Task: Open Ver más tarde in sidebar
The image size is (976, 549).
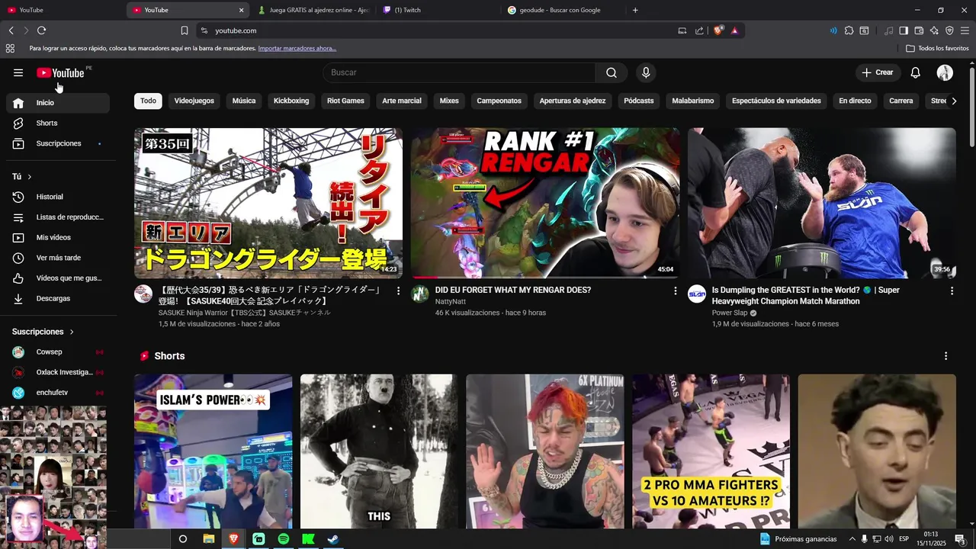Action: [x=58, y=258]
